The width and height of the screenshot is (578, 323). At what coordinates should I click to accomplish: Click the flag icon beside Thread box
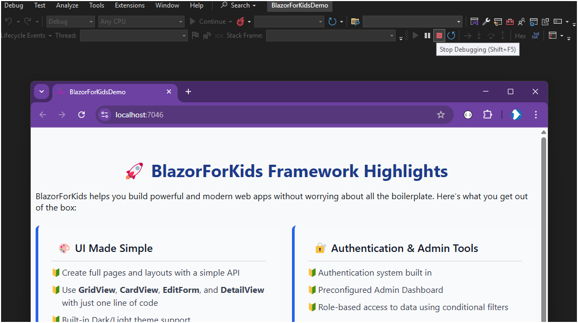[x=195, y=36]
